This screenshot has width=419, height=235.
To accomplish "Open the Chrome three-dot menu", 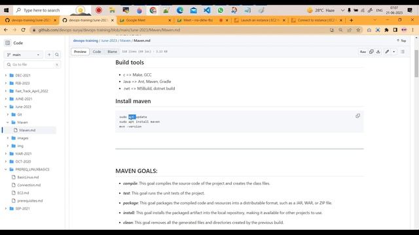I will tap(412, 30).
